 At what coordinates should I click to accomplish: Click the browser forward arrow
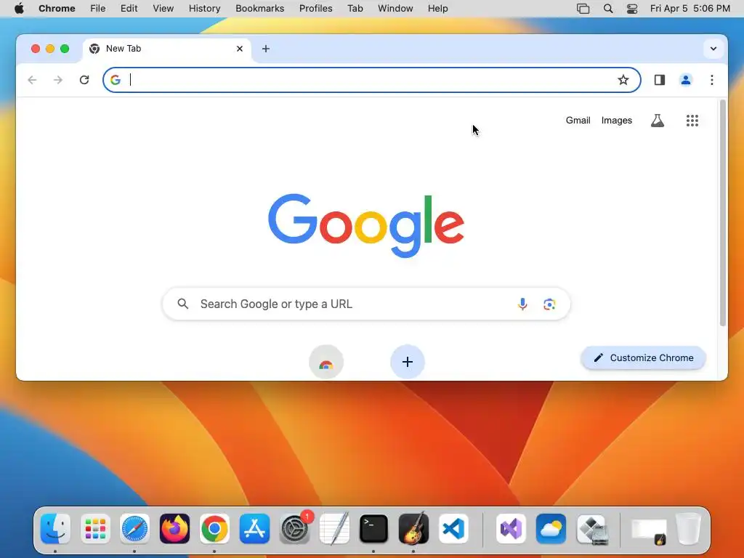click(58, 80)
